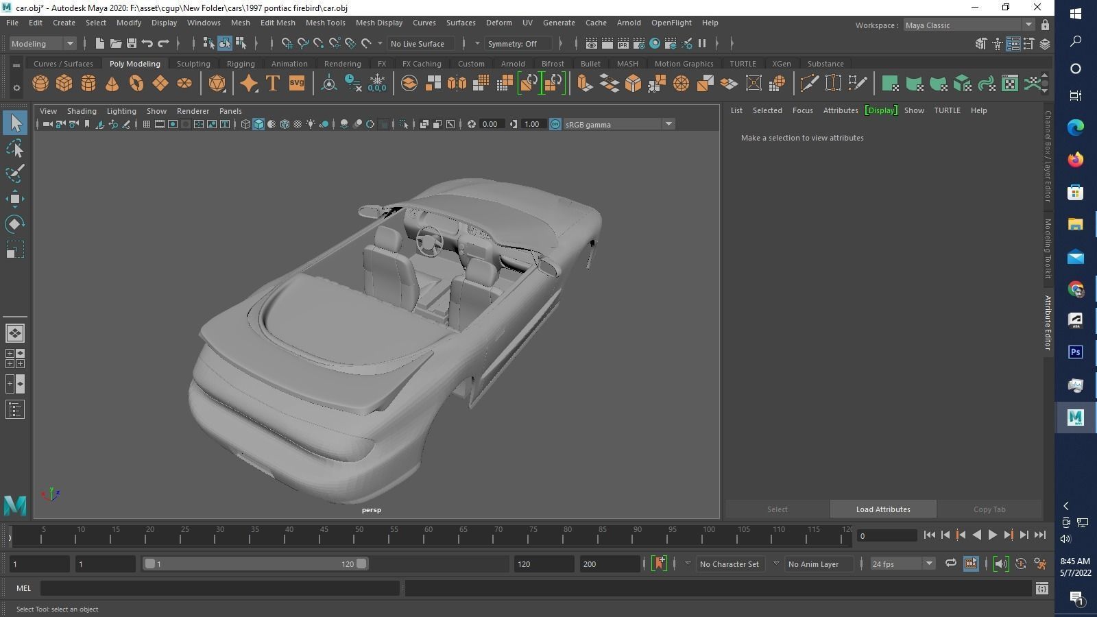
Task: Create a polygon plane from the shelf
Action: point(160,84)
